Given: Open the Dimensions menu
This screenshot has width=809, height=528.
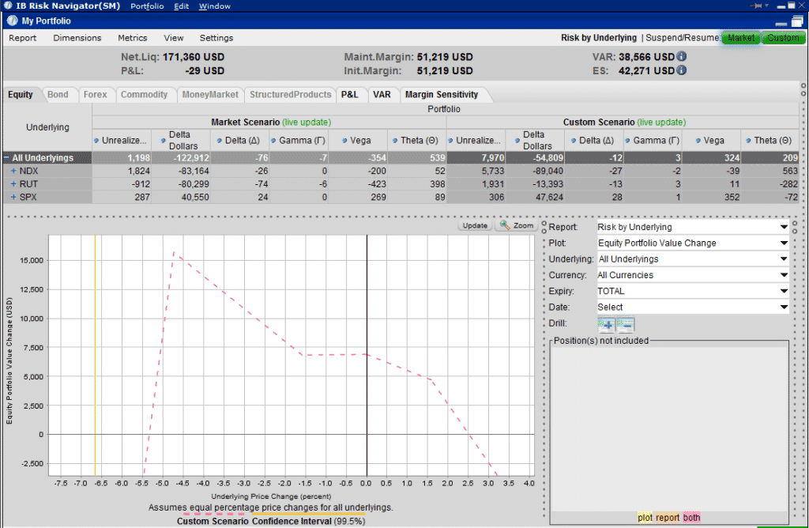Looking at the screenshot, I should pos(77,38).
